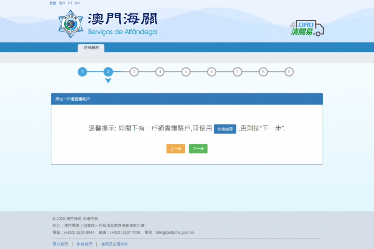Screen dimensions: 374x249
Task: Switch language to 简体
Action: pyautogui.click(x=62, y=3)
